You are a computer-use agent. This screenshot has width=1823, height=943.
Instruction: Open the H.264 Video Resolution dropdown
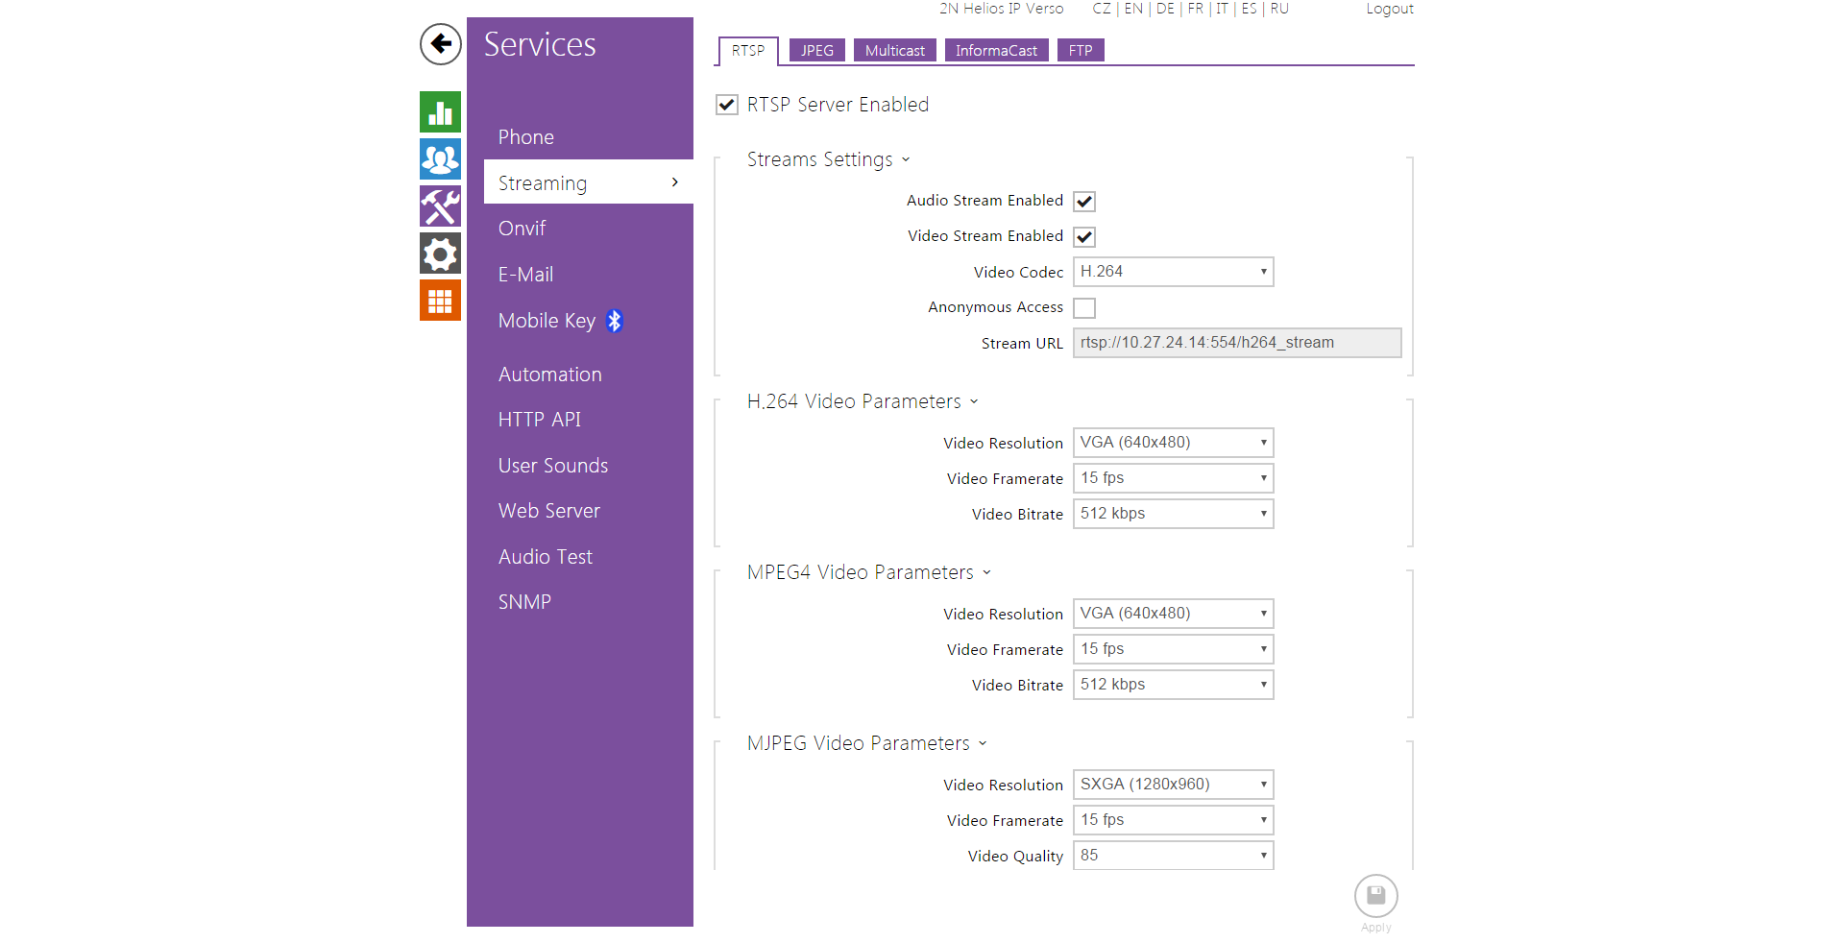click(x=1173, y=443)
